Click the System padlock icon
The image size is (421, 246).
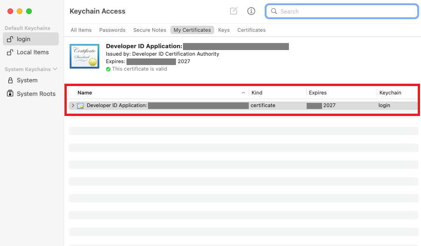[10, 80]
